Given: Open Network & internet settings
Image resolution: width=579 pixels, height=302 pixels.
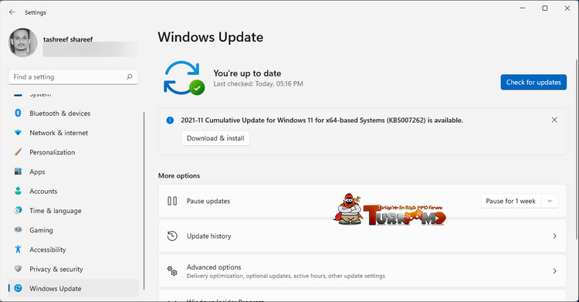Looking at the screenshot, I should point(73,133).
